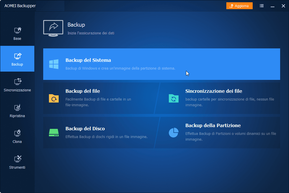The image size is (289, 193).
Task: Open the Clona sidebar section
Action: coord(17,136)
